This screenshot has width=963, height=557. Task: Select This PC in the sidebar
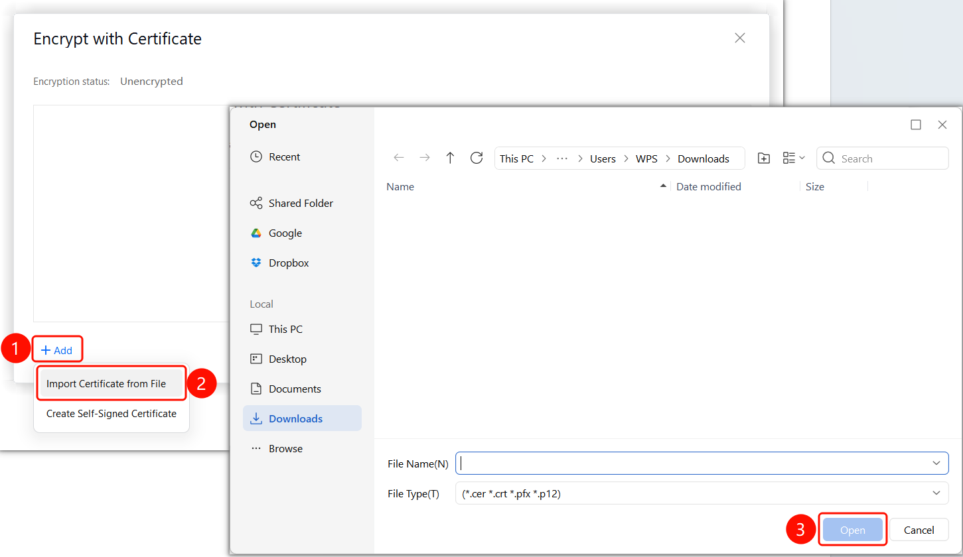(x=302, y=330)
